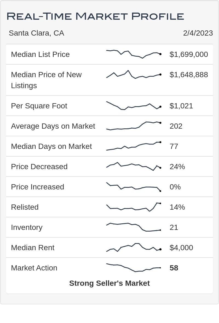Select the $1,648,888 new listings price value

[189, 74]
